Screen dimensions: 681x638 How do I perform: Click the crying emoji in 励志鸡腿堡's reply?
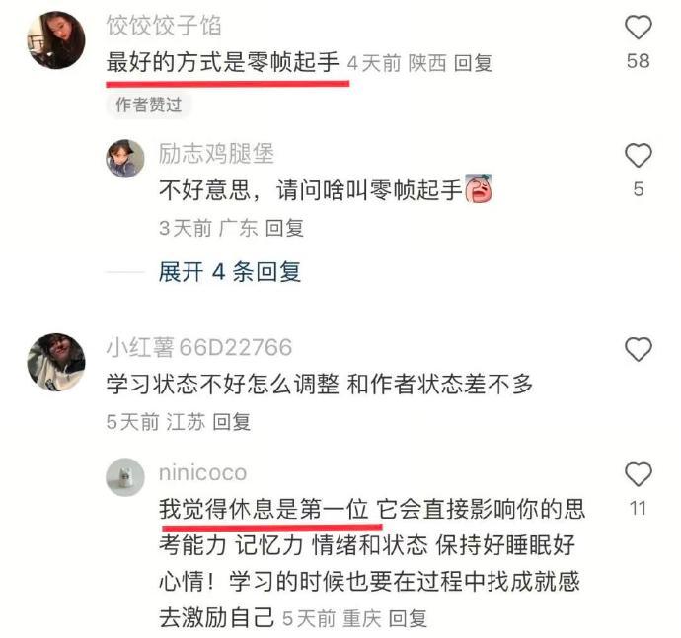pos(479,188)
